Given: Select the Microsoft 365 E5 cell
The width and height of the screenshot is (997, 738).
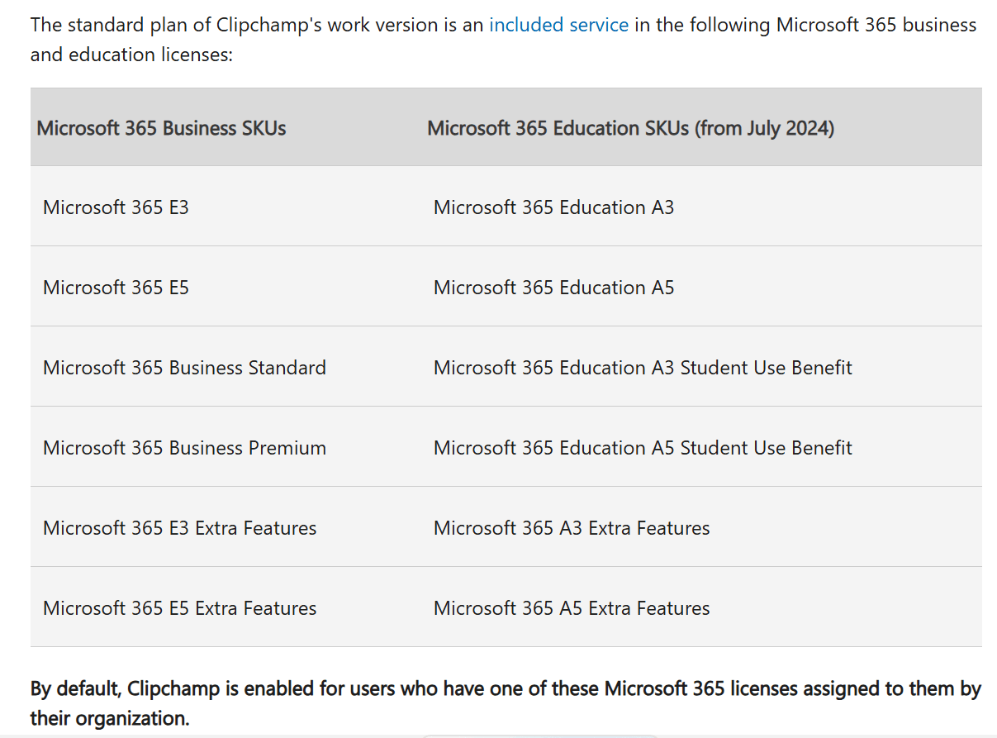Looking at the screenshot, I should (x=116, y=287).
